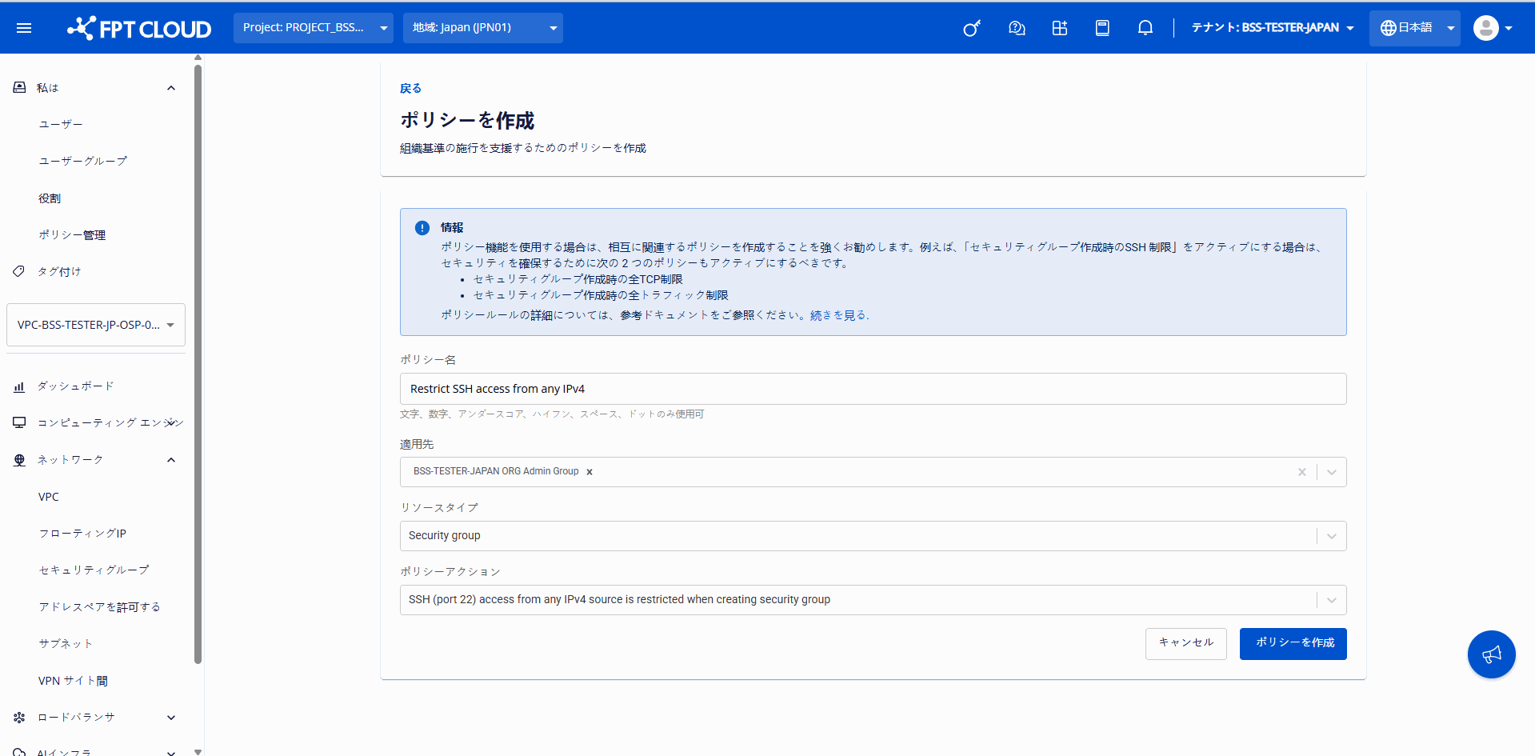Open ユーザー in sidebar
The image size is (1535, 756).
[x=61, y=124]
